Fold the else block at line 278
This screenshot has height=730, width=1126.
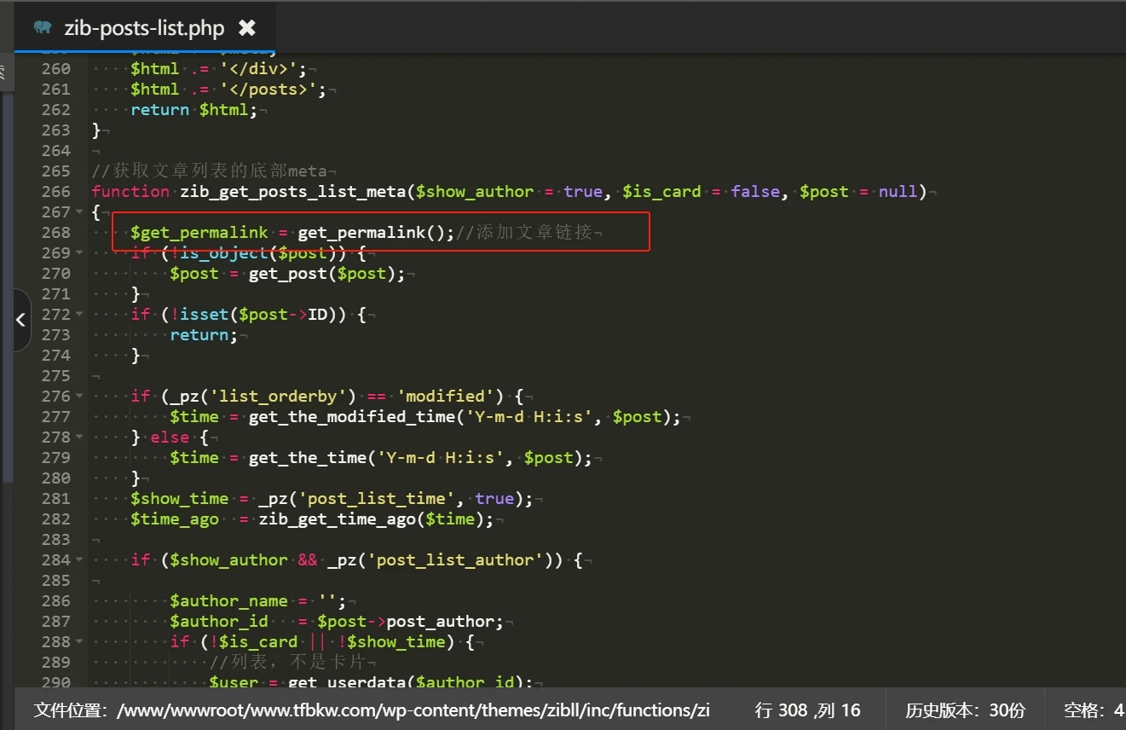[79, 437]
